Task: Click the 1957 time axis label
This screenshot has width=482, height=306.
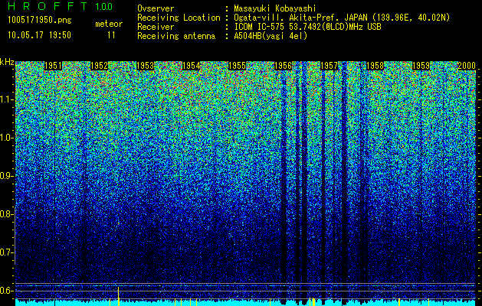Action: (x=330, y=66)
